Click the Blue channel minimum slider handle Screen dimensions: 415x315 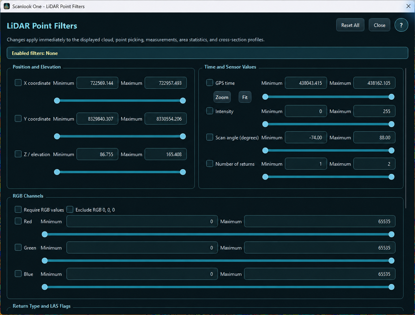(45, 287)
